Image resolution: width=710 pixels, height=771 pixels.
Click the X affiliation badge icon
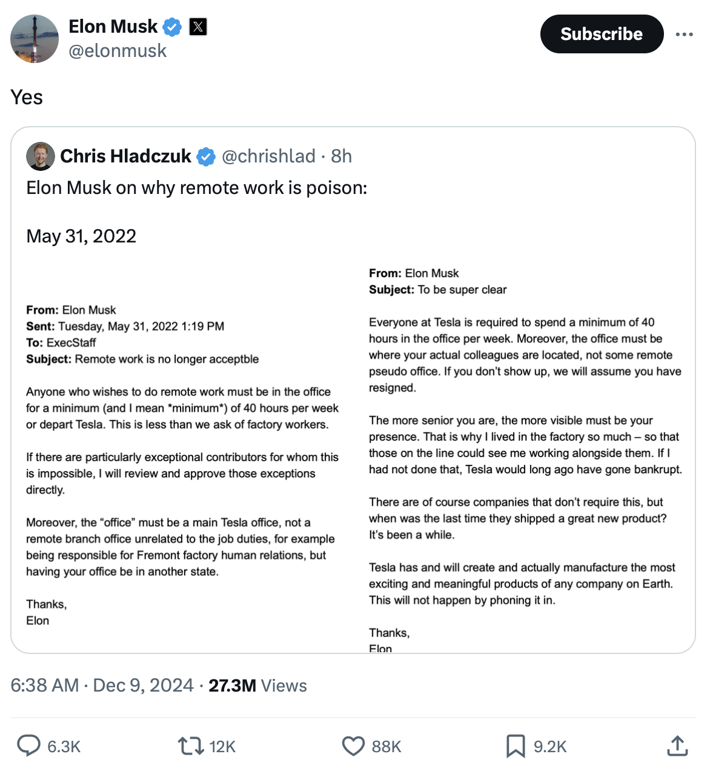tap(197, 27)
